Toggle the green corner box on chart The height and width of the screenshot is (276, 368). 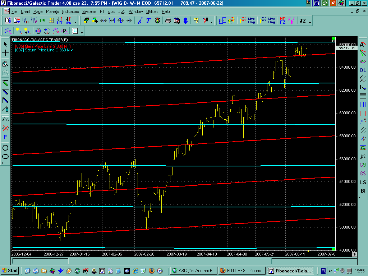[x=333, y=39]
